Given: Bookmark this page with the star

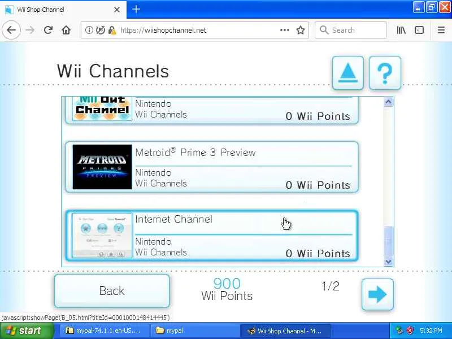Looking at the screenshot, I should 301,30.
